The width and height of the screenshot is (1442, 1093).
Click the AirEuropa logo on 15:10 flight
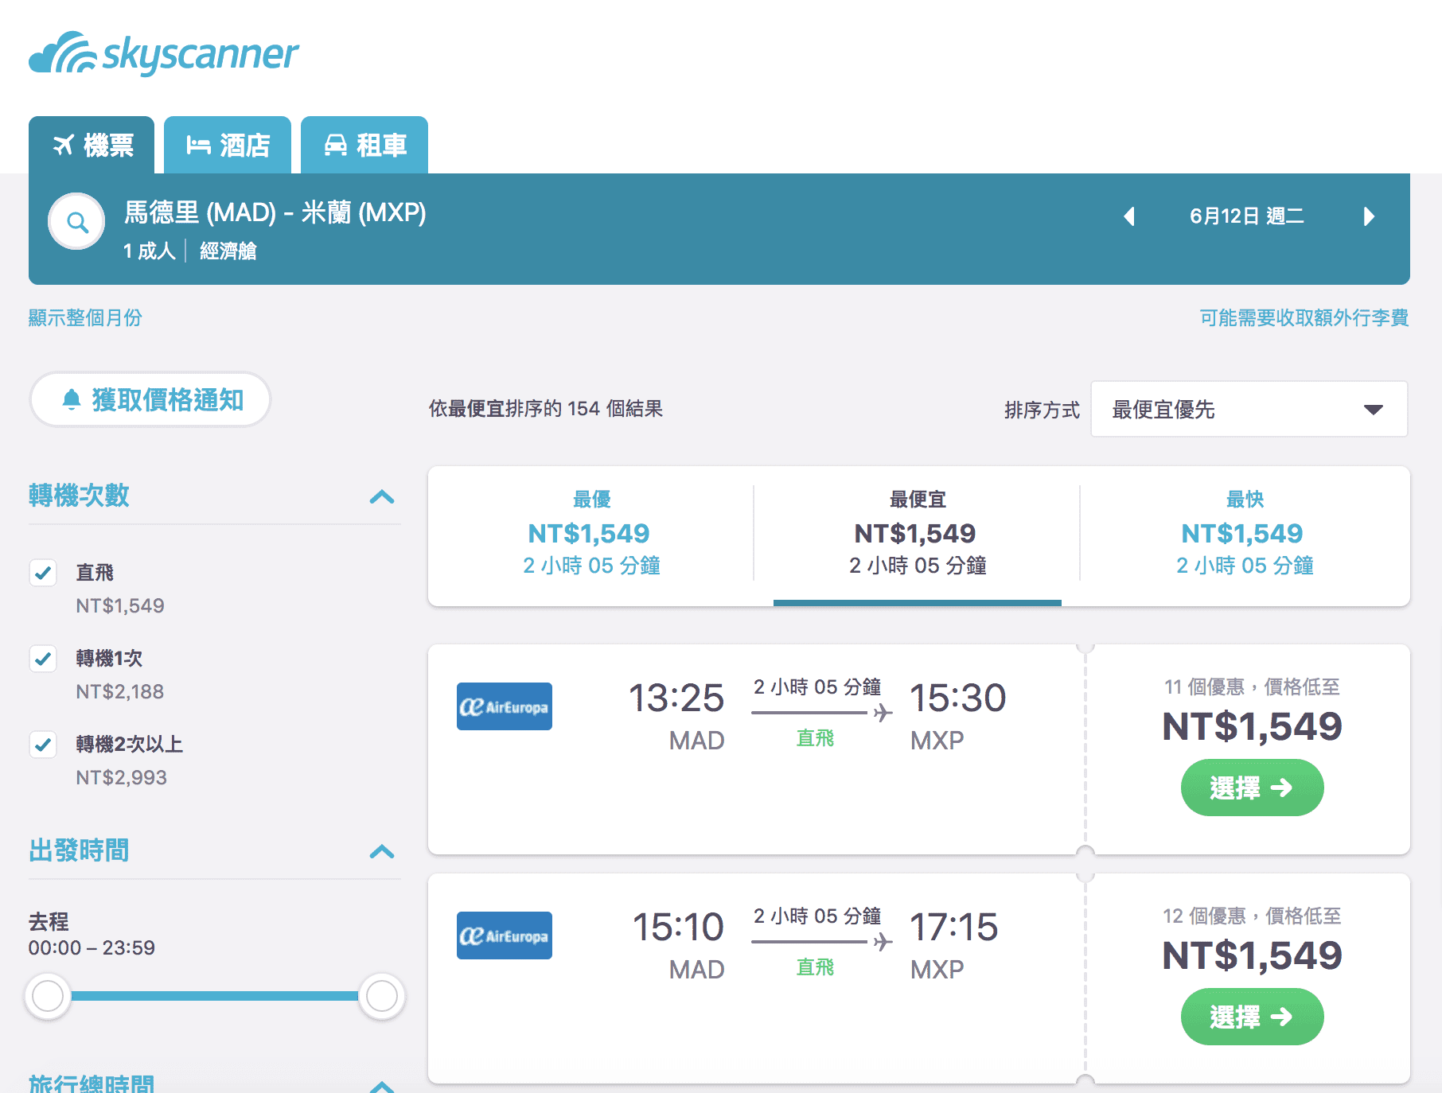(505, 935)
